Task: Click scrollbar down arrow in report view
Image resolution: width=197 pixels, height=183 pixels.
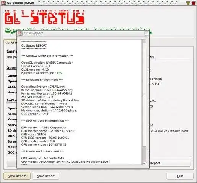Action: point(144,163)
